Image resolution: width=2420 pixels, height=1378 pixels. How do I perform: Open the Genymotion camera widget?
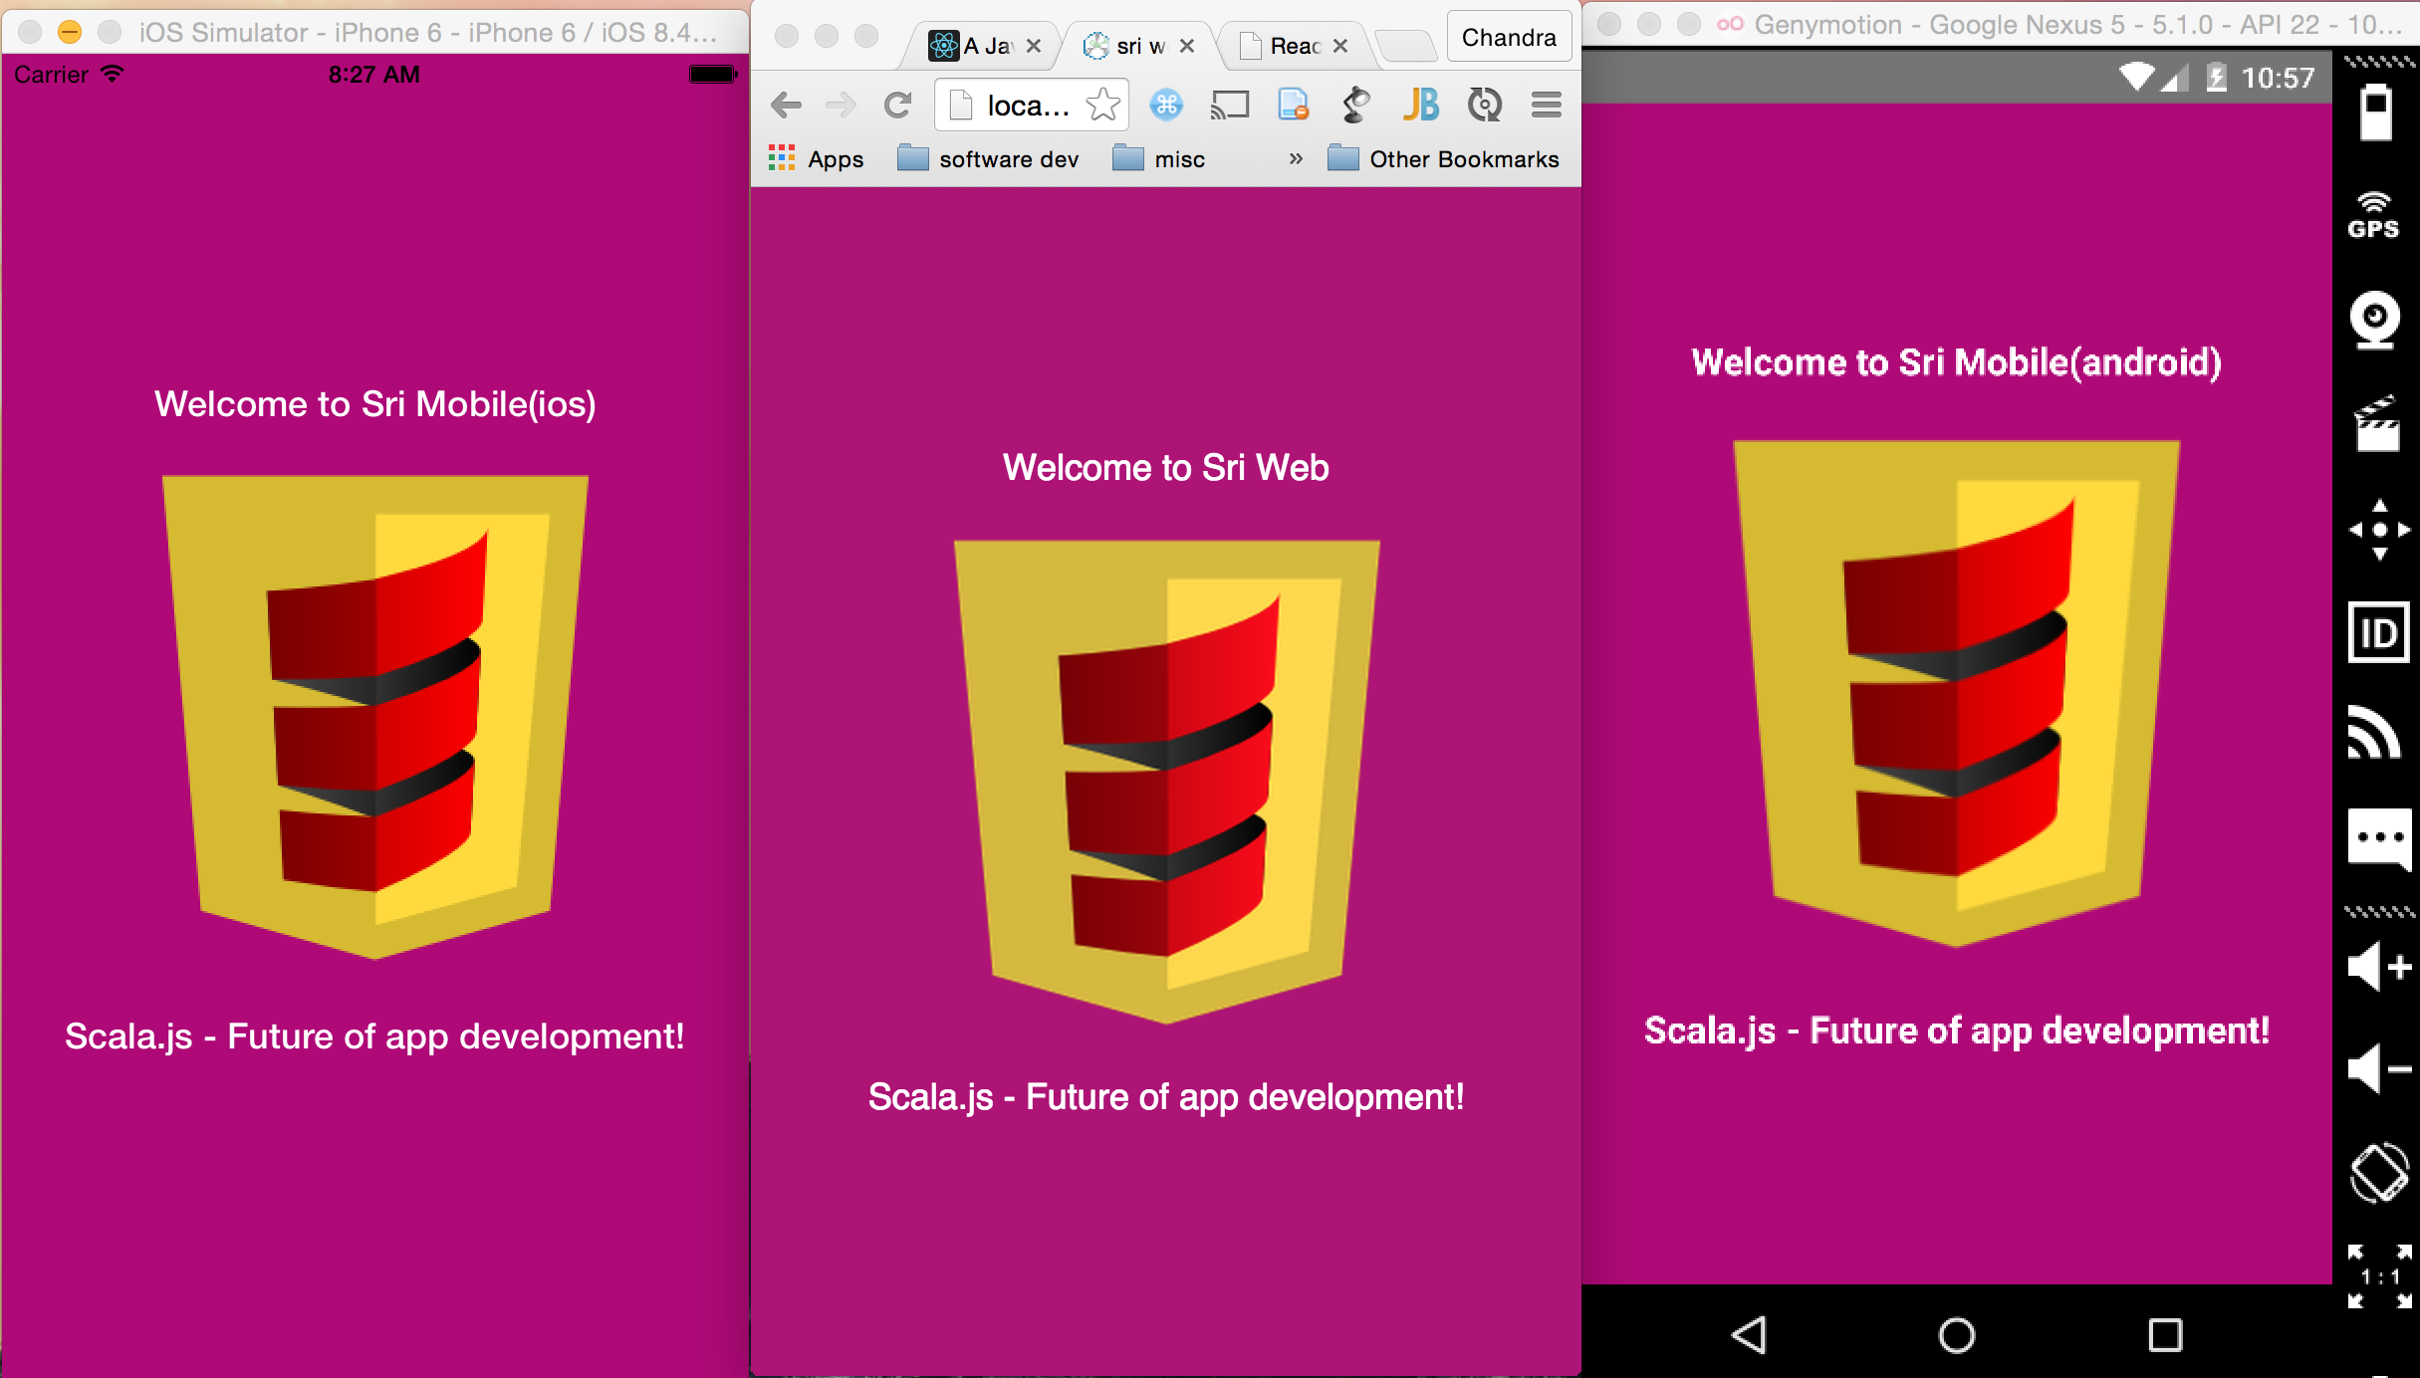point(2376,320)
